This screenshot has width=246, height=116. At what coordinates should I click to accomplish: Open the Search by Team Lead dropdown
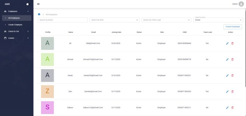tap(167, 20)
